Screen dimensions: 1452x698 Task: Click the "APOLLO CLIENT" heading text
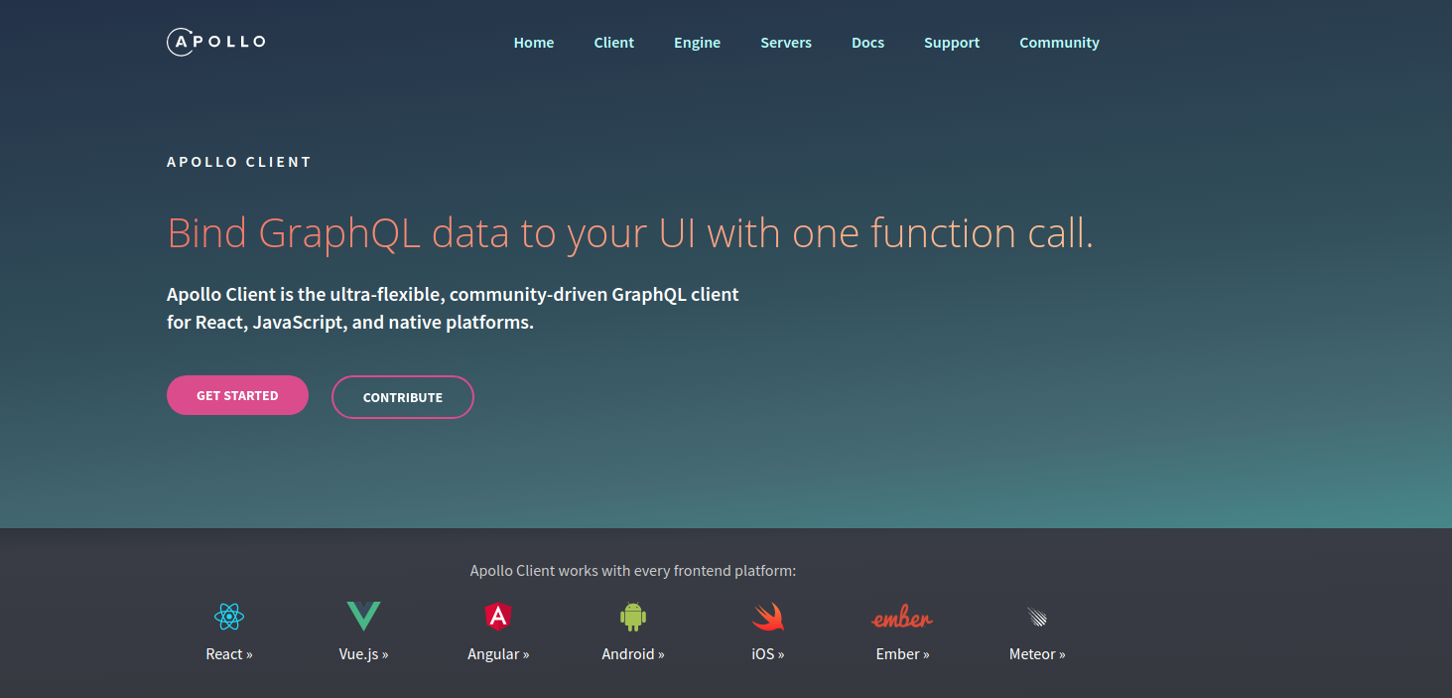click(239, 162)
